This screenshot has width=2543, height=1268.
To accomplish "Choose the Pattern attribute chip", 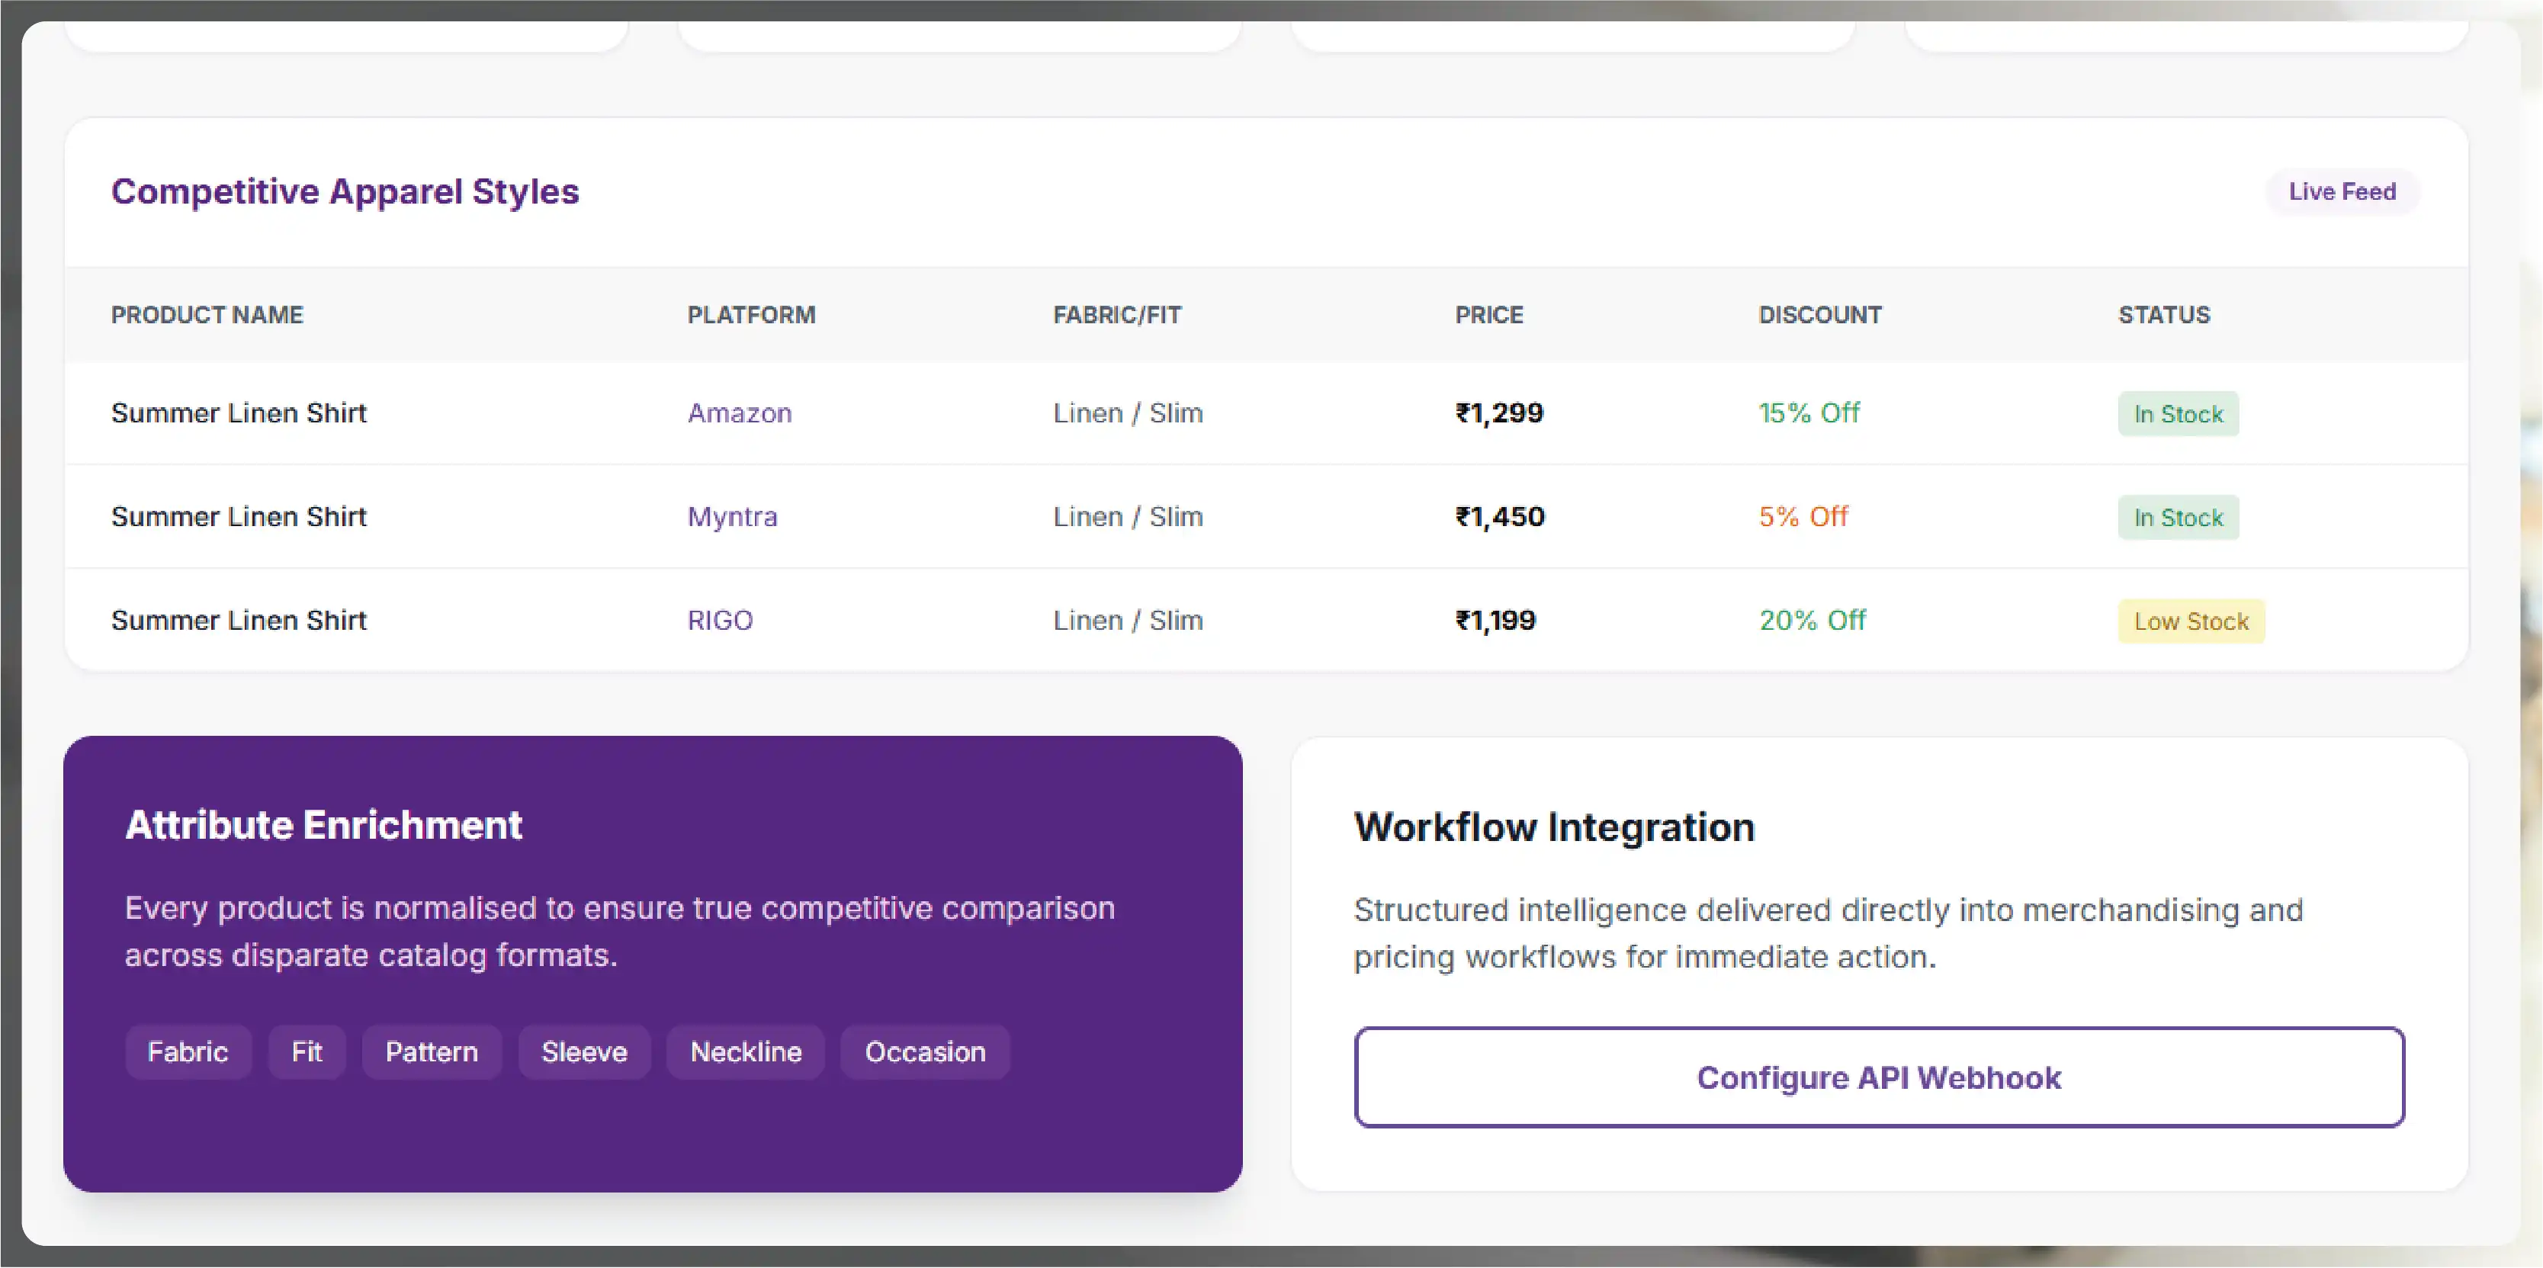I will [x=432, y=1052].
